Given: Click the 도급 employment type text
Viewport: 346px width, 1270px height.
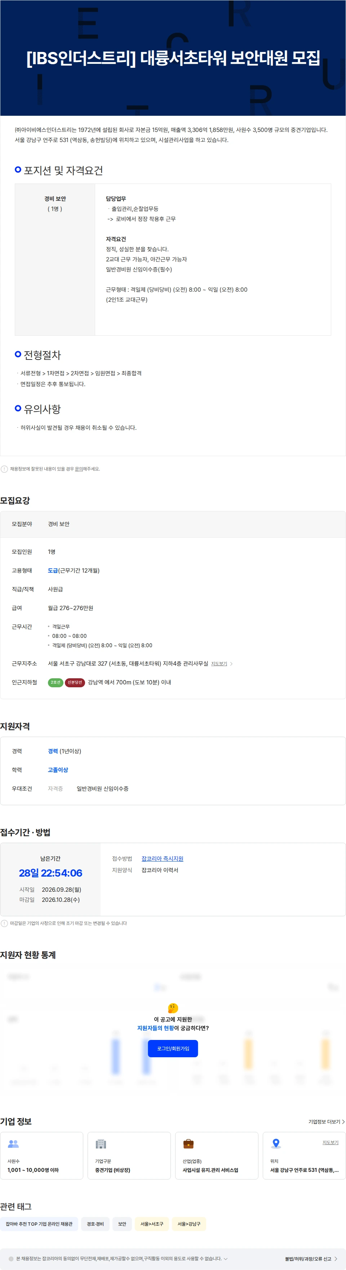Looking at the screenshot, I should point(53,570).
